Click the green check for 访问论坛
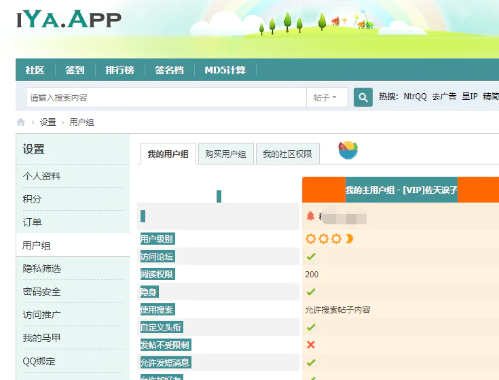This screenshot has width=499, height=380. [x=311, y=256]
